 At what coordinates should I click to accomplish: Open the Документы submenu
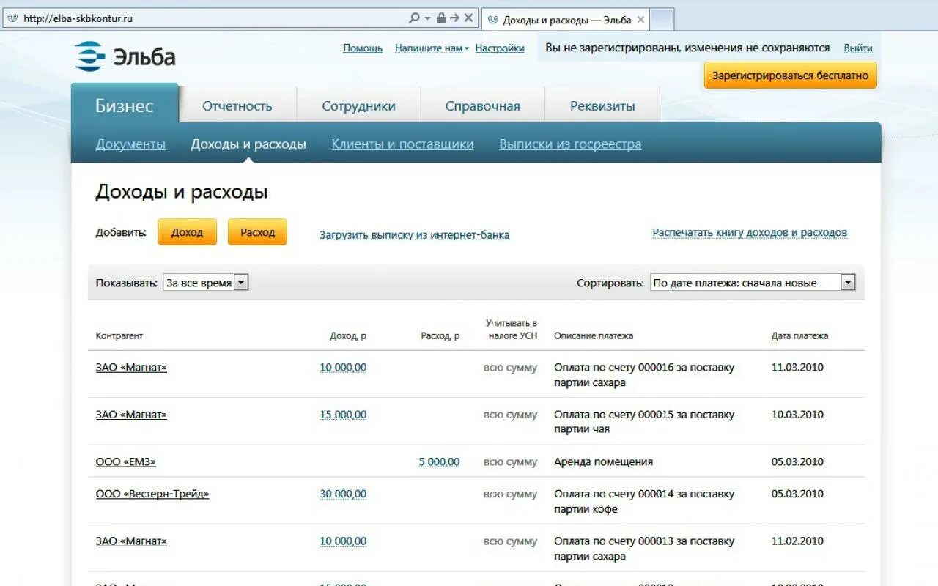[130, 144]
